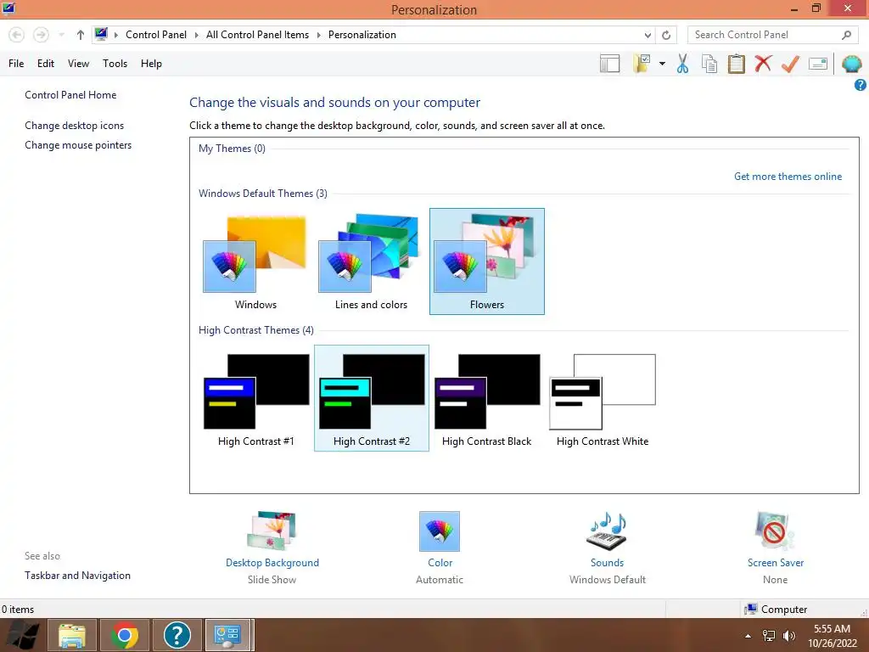
Task: Go up one folder level
Action: (x=81, y=35)
